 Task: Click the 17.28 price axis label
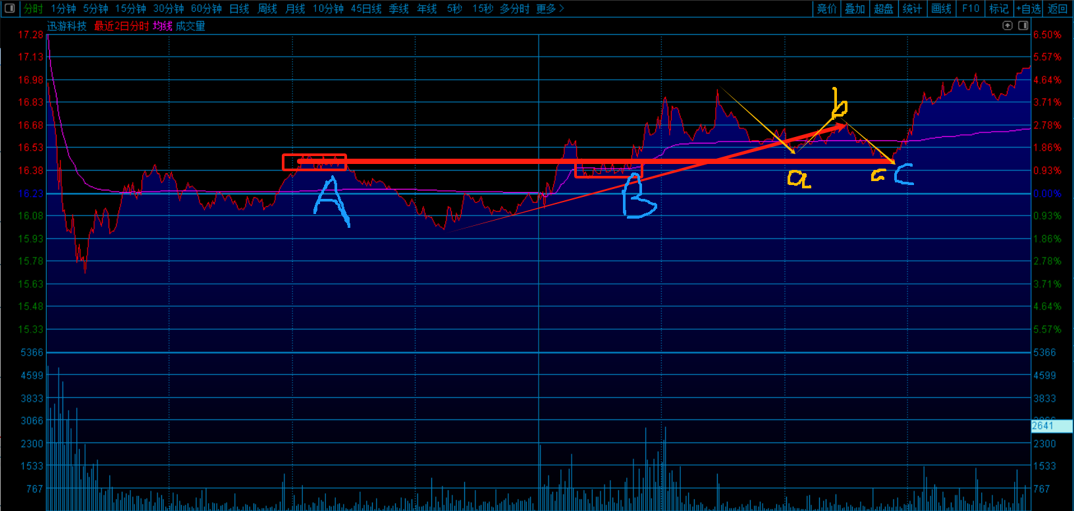click(30, 34)
